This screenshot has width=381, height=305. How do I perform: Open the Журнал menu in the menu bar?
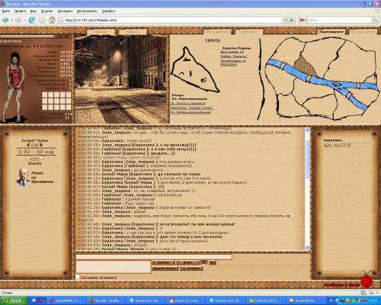pos(46,11)
